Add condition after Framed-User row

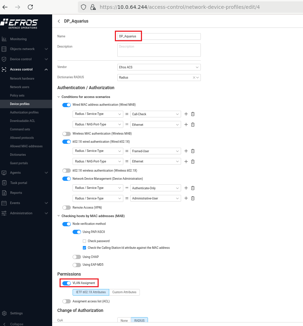point(186,151)
